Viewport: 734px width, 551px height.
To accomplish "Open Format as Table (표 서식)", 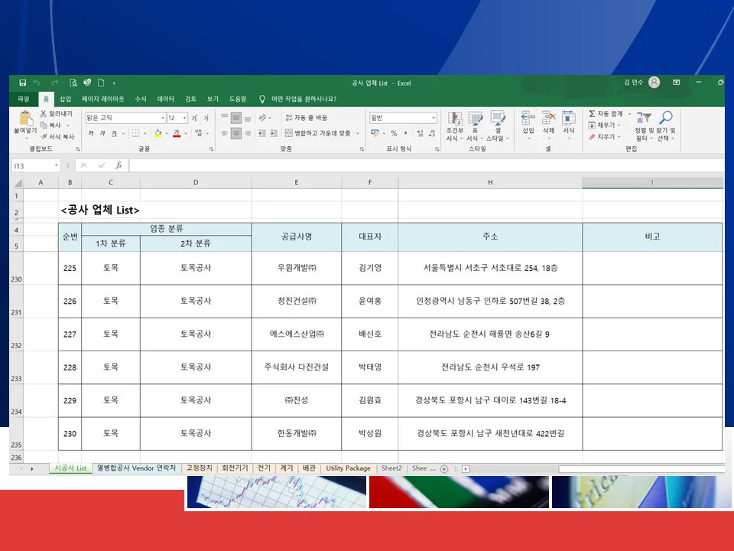I will point(475,126).
